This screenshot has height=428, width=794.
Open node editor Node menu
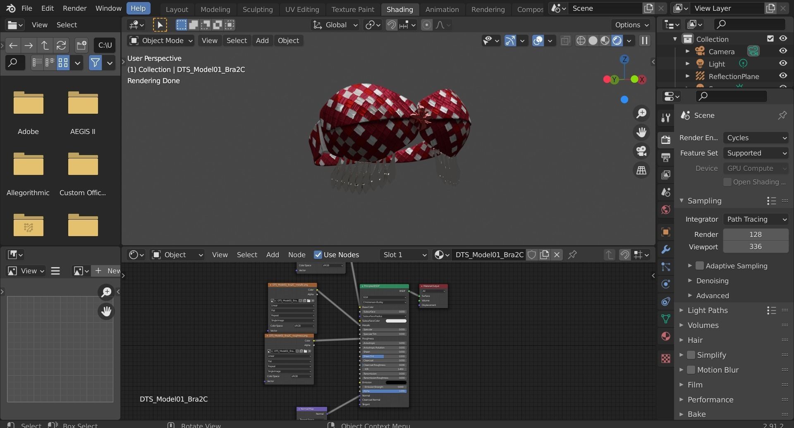point(297,255)
